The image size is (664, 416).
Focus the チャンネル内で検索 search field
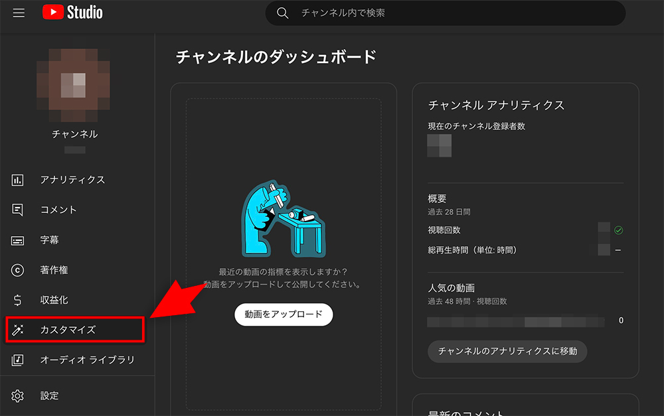click(445, 13)
